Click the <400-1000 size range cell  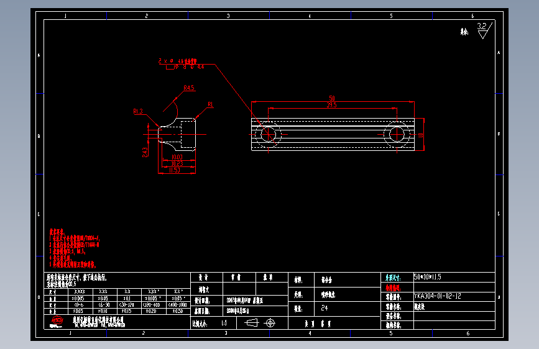[x=178, y=305]
